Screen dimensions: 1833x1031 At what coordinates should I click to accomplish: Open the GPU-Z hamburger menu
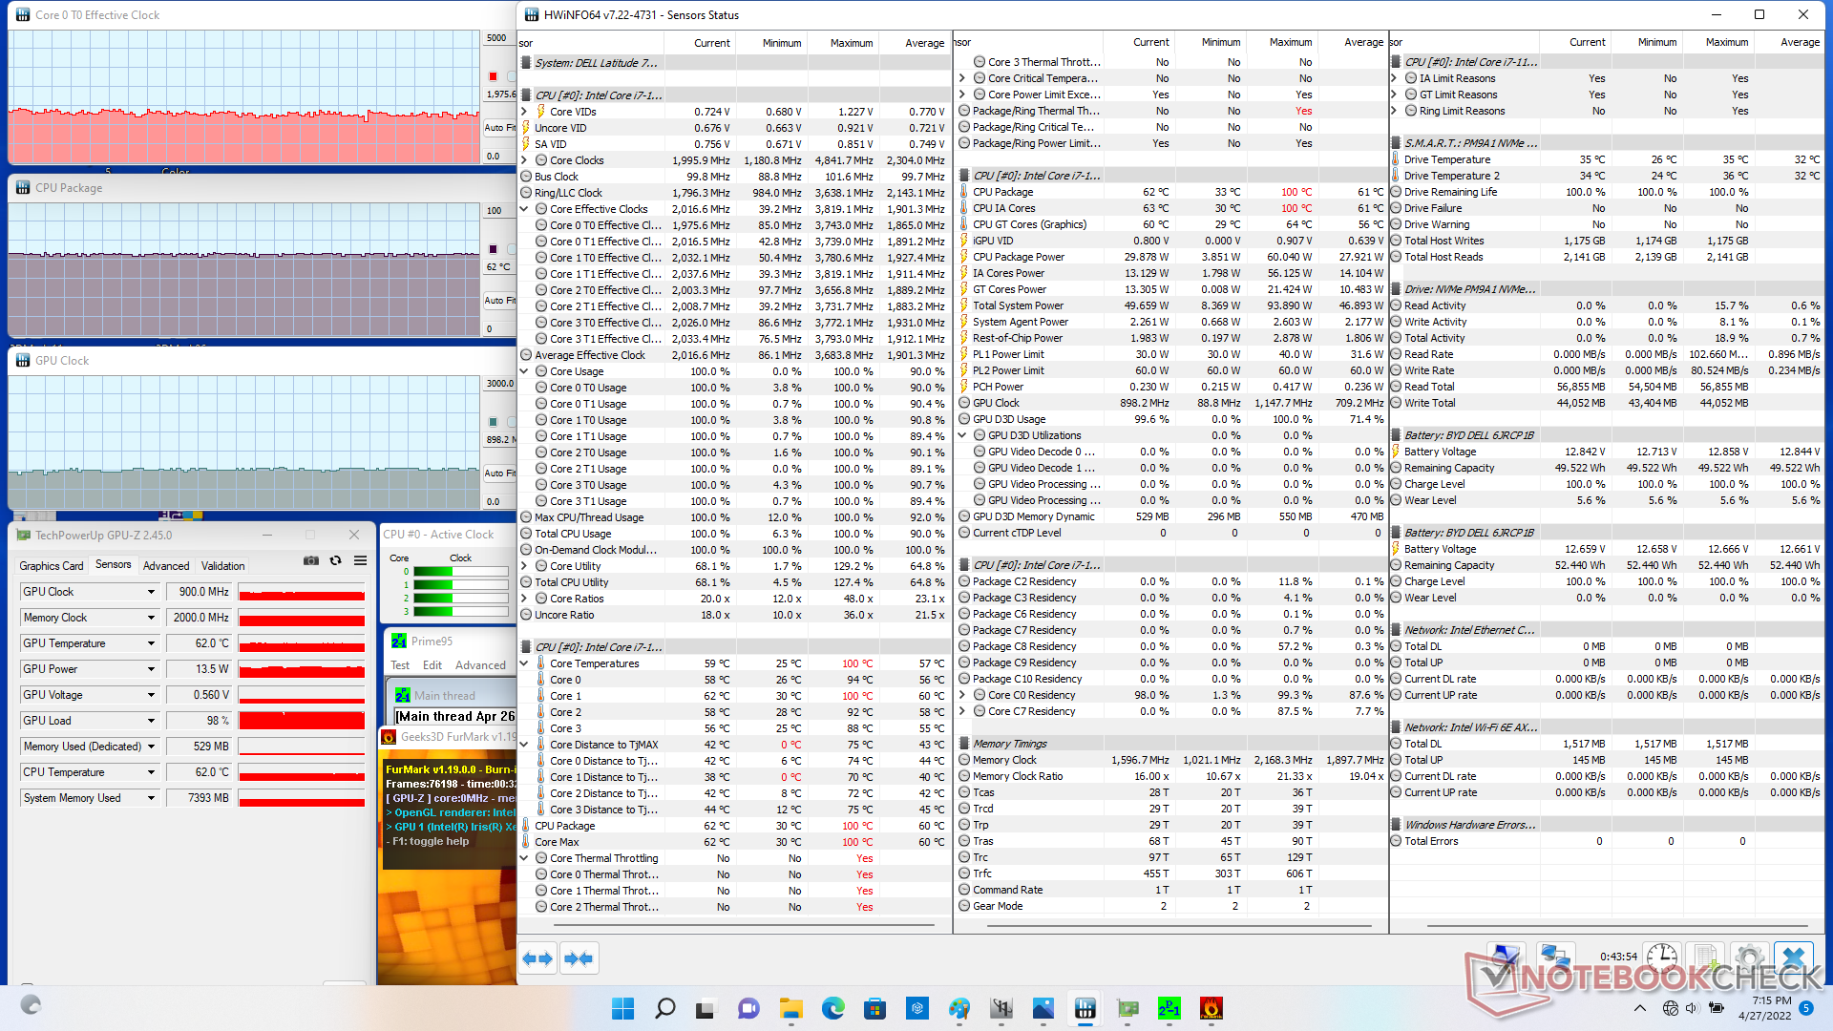tap(360, 561)
